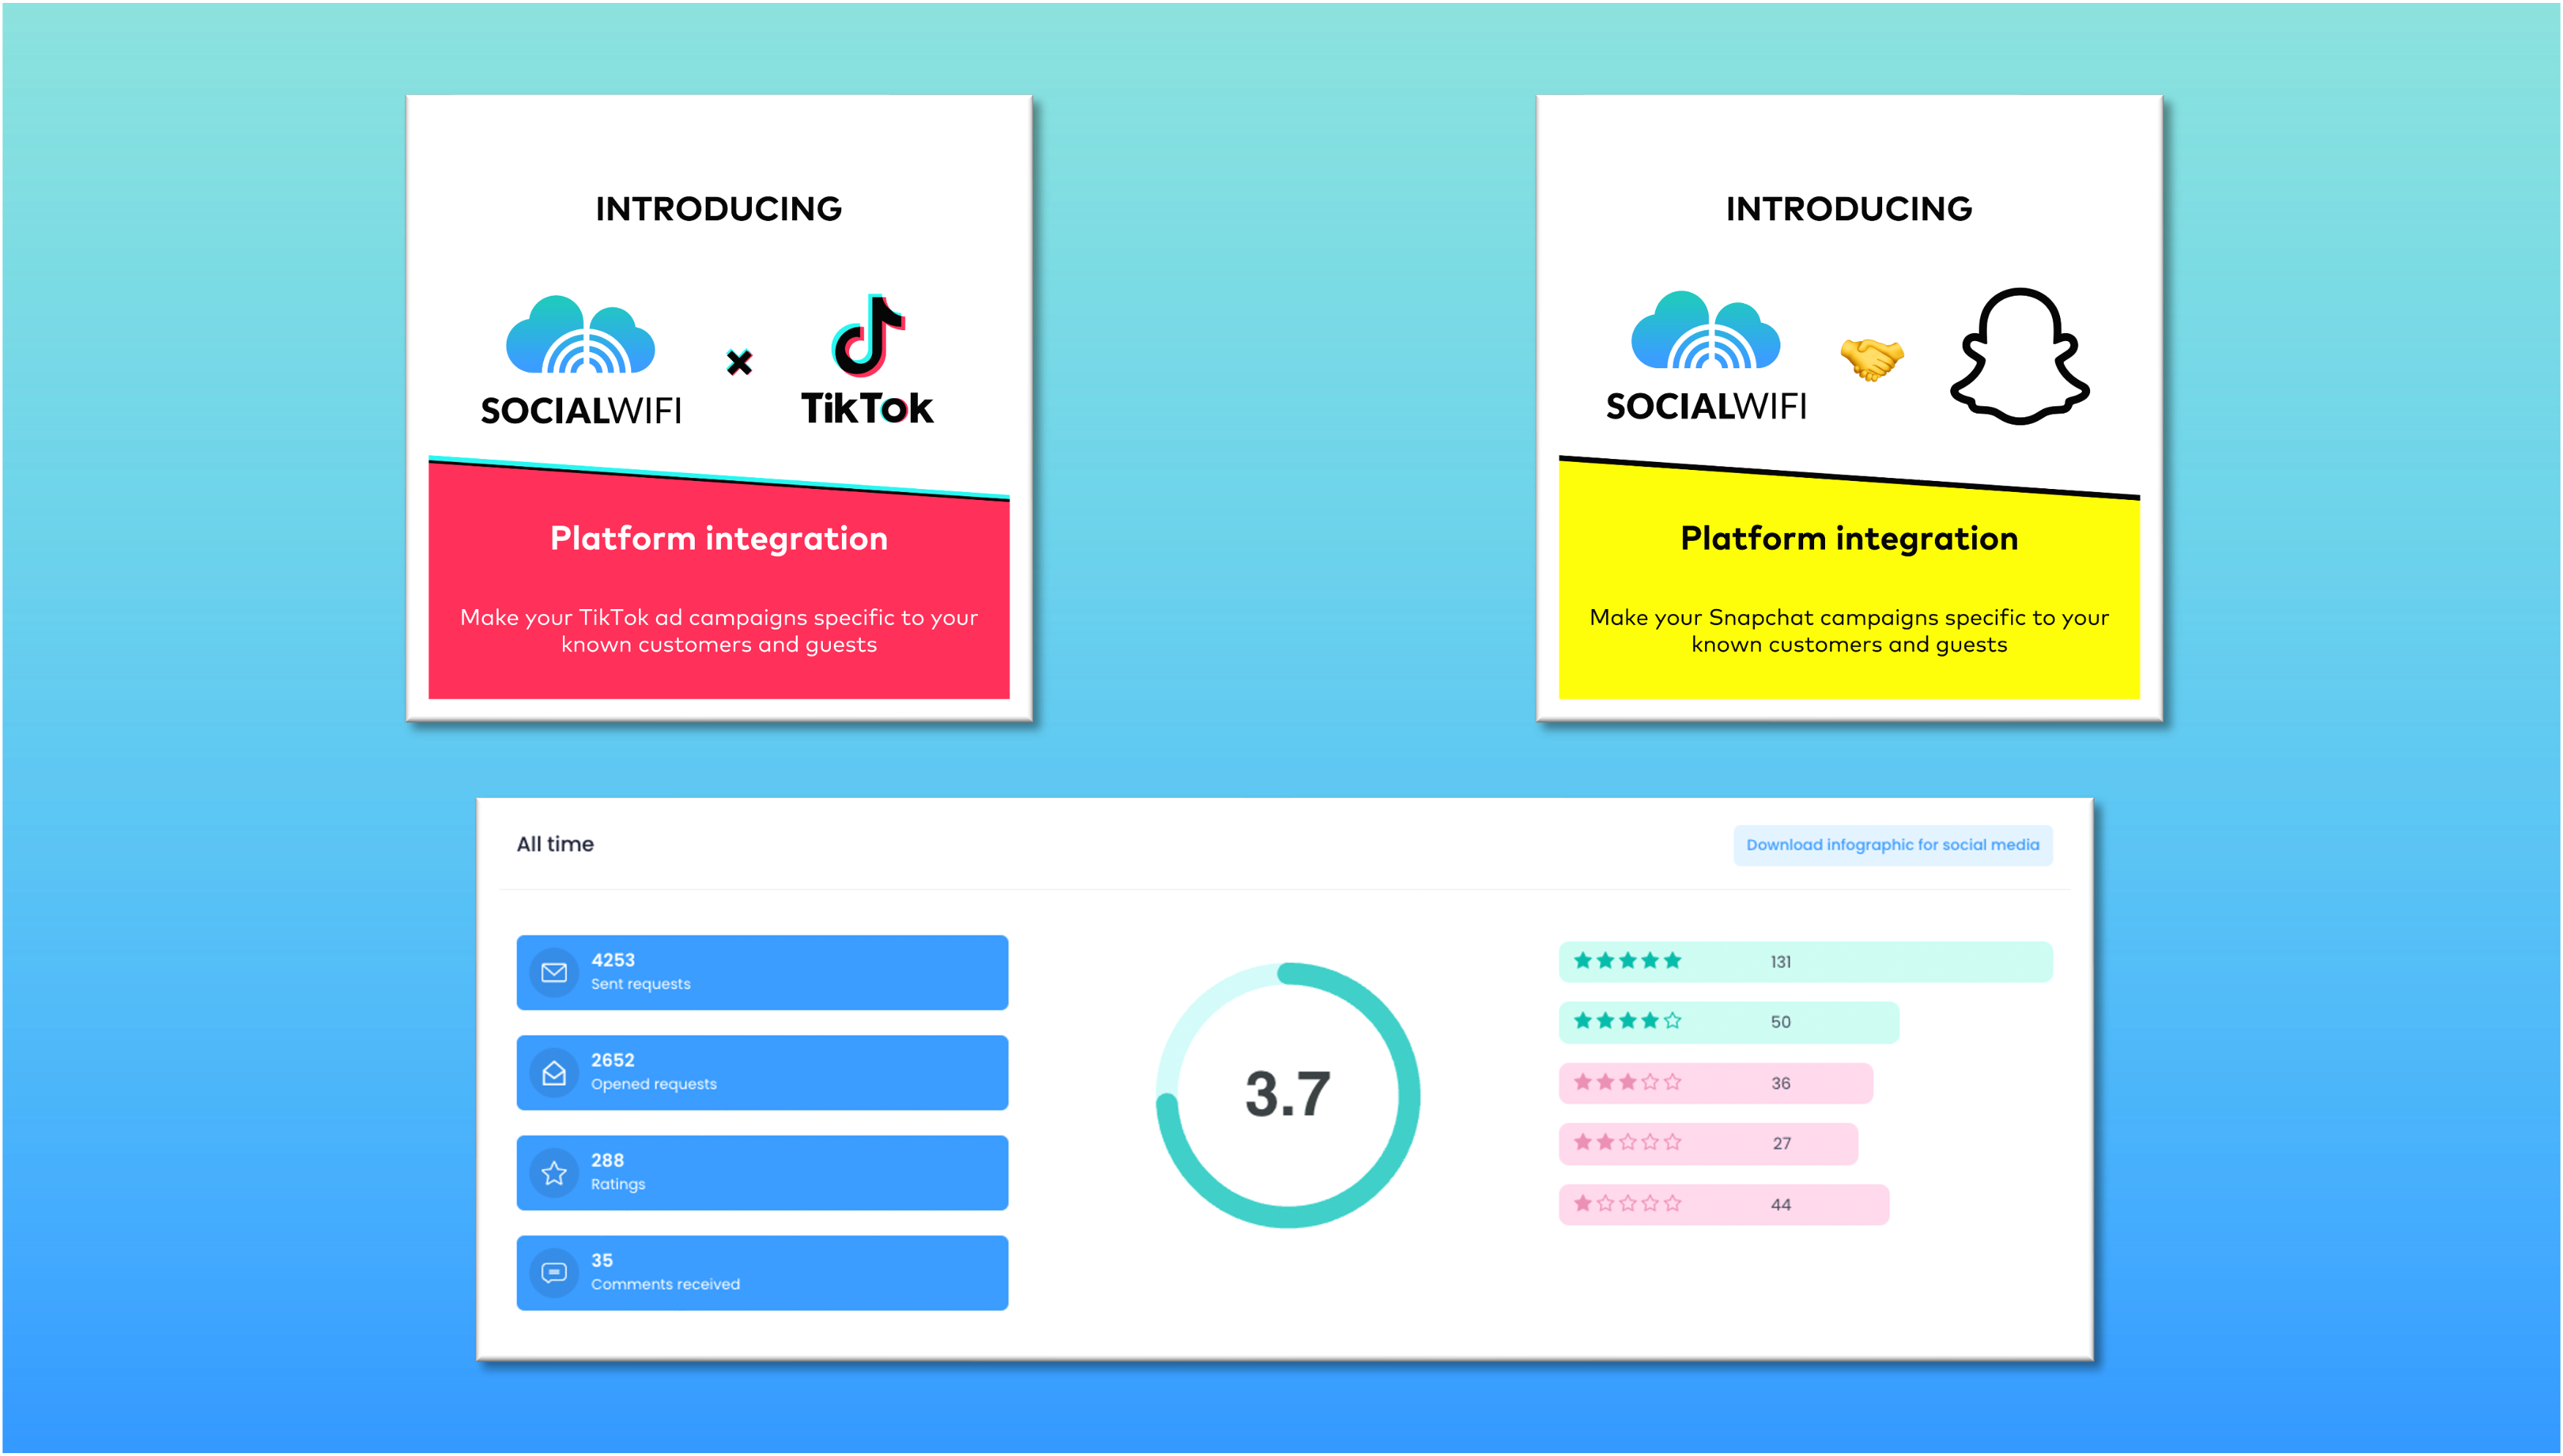The width and height of the screenshot is (2563, 1456).
Task: Click the SOCIALWIFI wordmark on TikTok card
Action: [580, 411]
